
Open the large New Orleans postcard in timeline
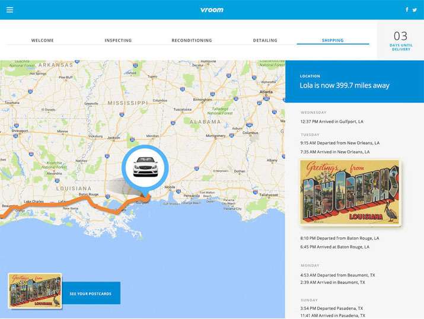click(350, 192)
